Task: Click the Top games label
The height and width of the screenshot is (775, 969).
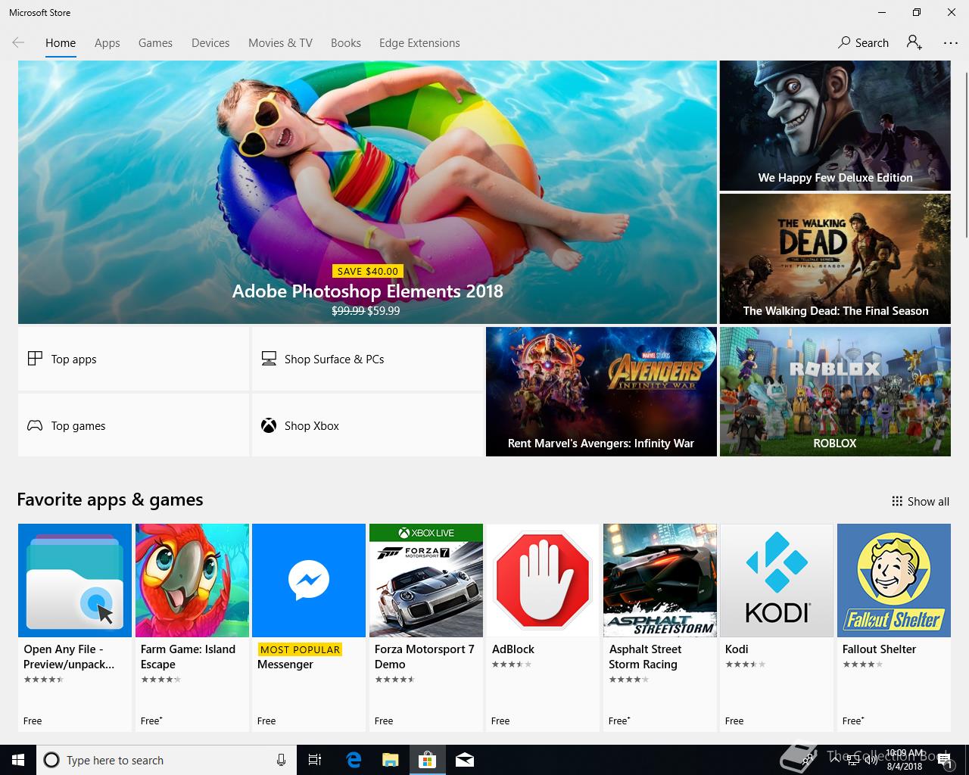Action: point(79,426)
